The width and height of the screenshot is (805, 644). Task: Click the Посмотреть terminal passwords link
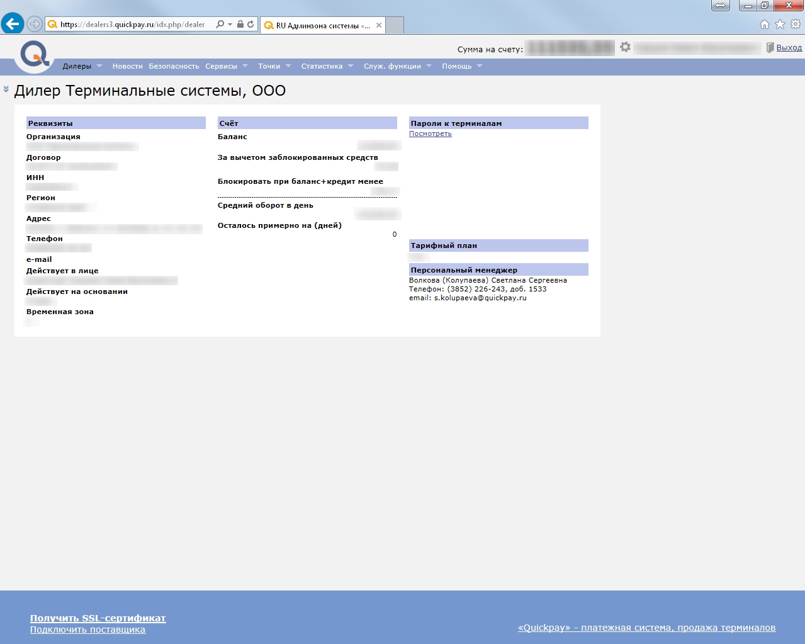click(430, 133)
